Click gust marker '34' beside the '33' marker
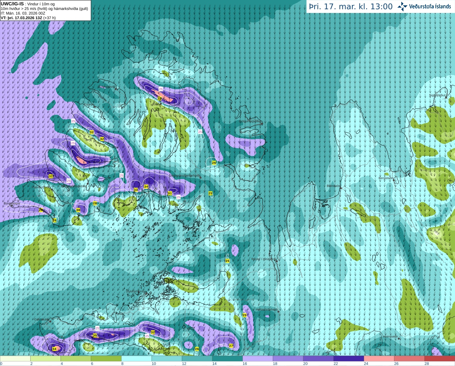 146,187
